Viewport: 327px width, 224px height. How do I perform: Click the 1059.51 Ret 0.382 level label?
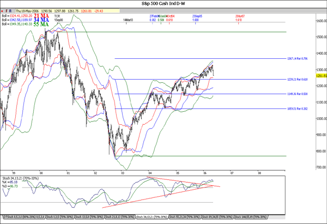(298, 108)
